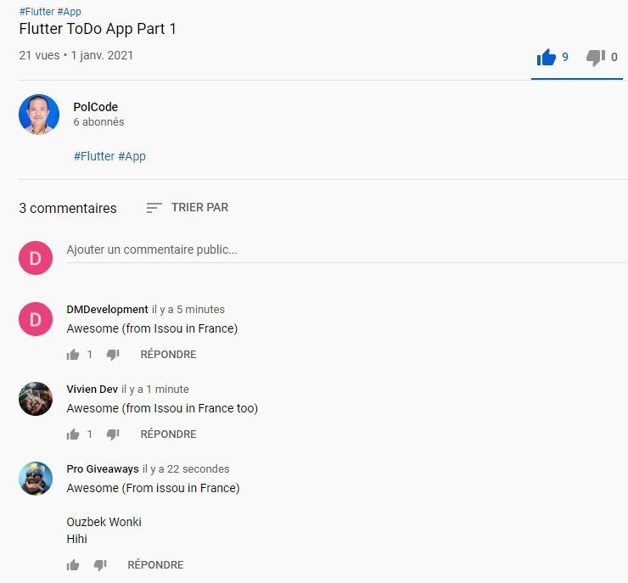Open the TRIER PAR sort menu
Viewport: 628px width, 583px height.
199,207
